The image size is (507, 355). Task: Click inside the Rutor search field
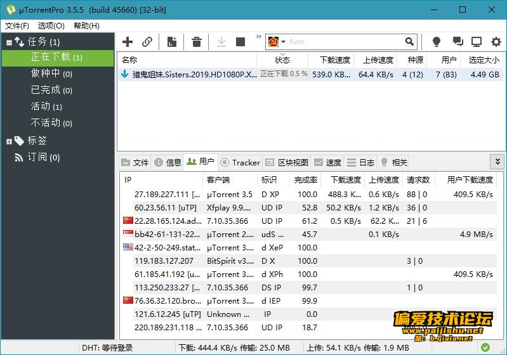tap(345, 42)
